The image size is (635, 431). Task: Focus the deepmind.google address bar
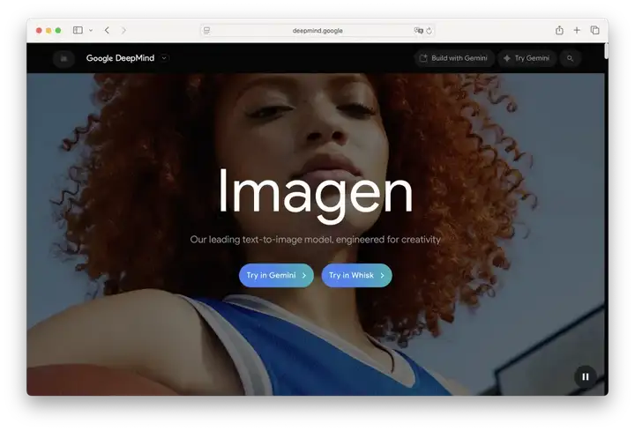pyautogui.click(x=317, y=31)
